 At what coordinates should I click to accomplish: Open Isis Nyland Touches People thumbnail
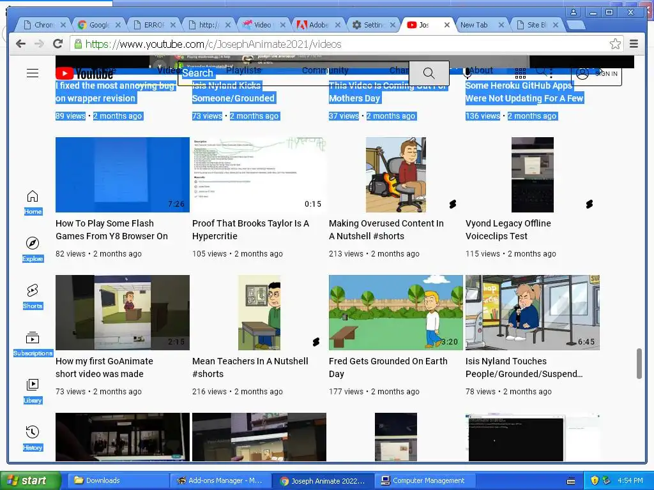click(533, 313)
